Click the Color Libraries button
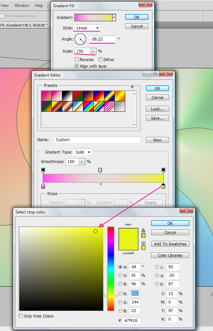This screenshot has width=213, height=331. pos(170,256)
